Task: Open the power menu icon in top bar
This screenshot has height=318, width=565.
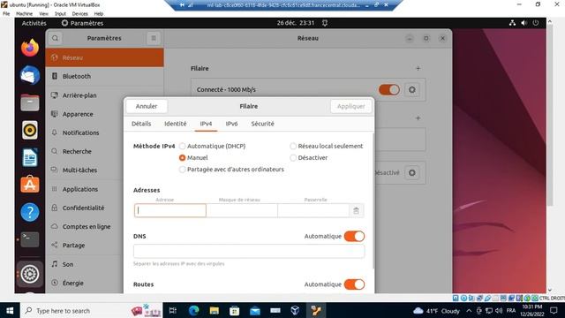Action: [536, 23]
